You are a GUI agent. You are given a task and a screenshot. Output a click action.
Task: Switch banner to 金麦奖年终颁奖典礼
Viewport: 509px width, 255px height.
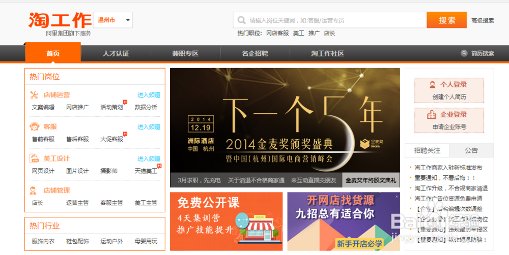[x=371, y=180]
